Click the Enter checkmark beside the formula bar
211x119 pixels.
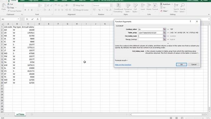click(32, 19)
